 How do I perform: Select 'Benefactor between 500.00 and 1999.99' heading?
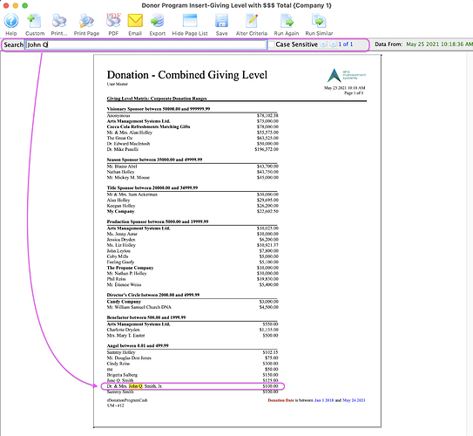pyautogui.click(x=146, y=317)
